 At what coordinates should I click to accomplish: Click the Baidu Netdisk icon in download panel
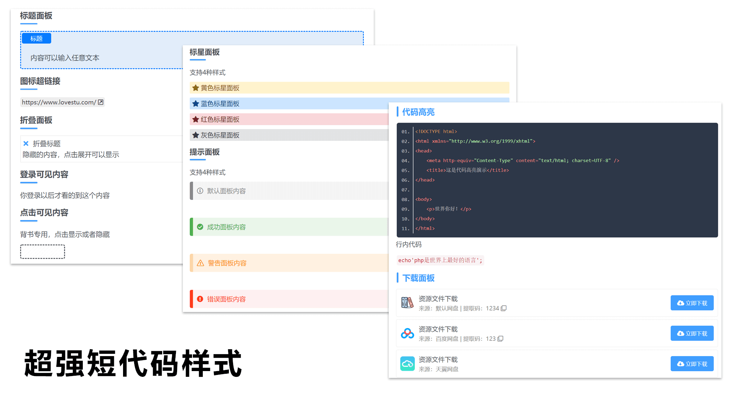(x=407, y=333)
